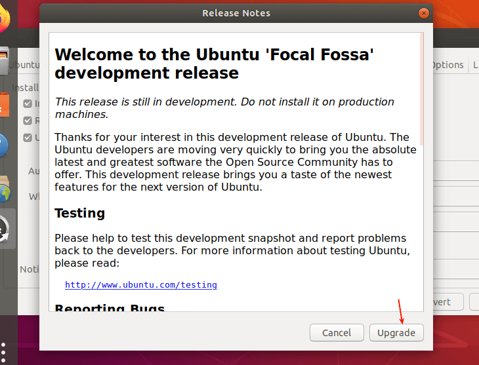Toggle third checkbox in background Software window
The width and height of the screenshot is (479, 365).
pyautogui.click(x=28, y=138)
